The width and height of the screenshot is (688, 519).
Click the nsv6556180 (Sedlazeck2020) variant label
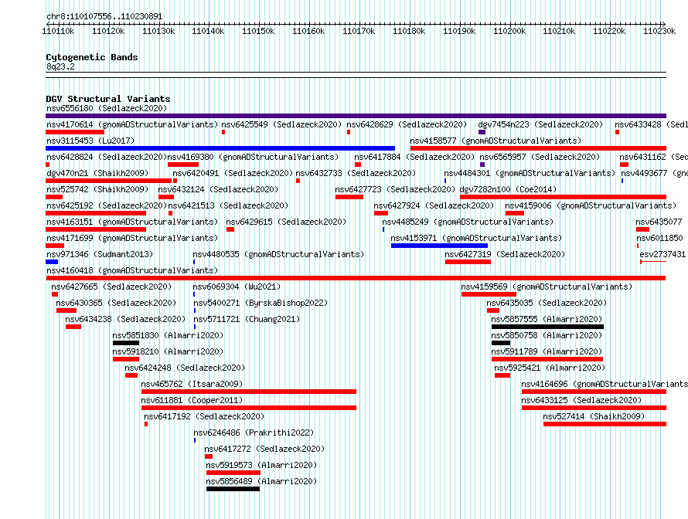[x=107, y=108]
